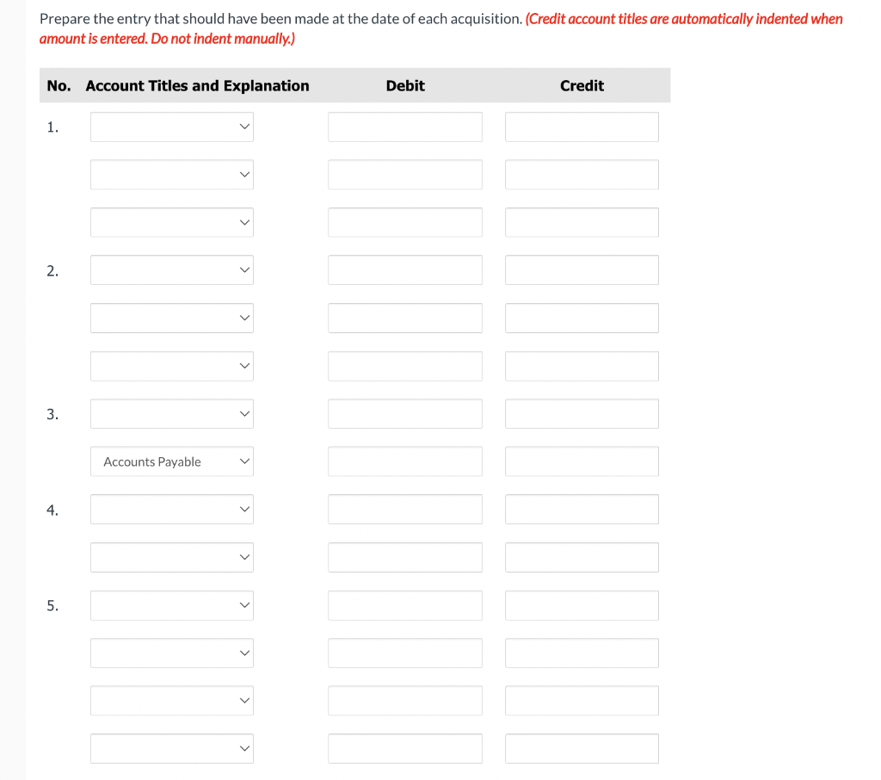The image size is (881, 780).
Task: Open the third account title dropdown in entry 1
Action: pos(171,222)
